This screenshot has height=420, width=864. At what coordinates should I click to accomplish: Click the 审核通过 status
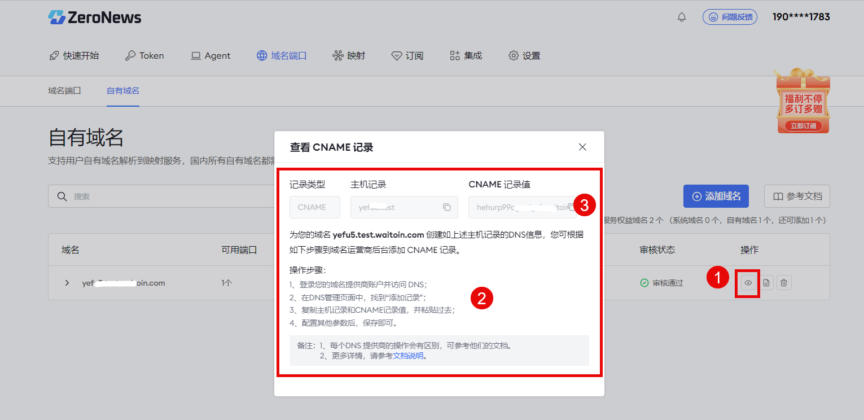[x=661, y=283]
